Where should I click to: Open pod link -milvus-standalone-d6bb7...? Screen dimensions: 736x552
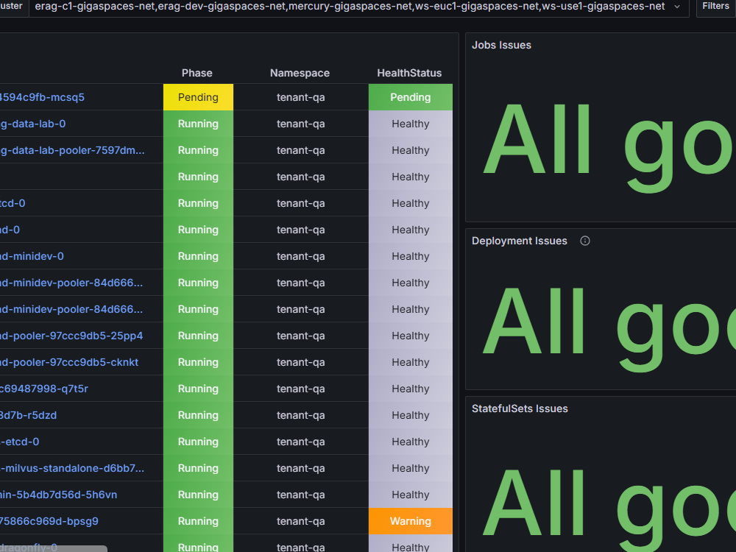click(x=72, y=468)
